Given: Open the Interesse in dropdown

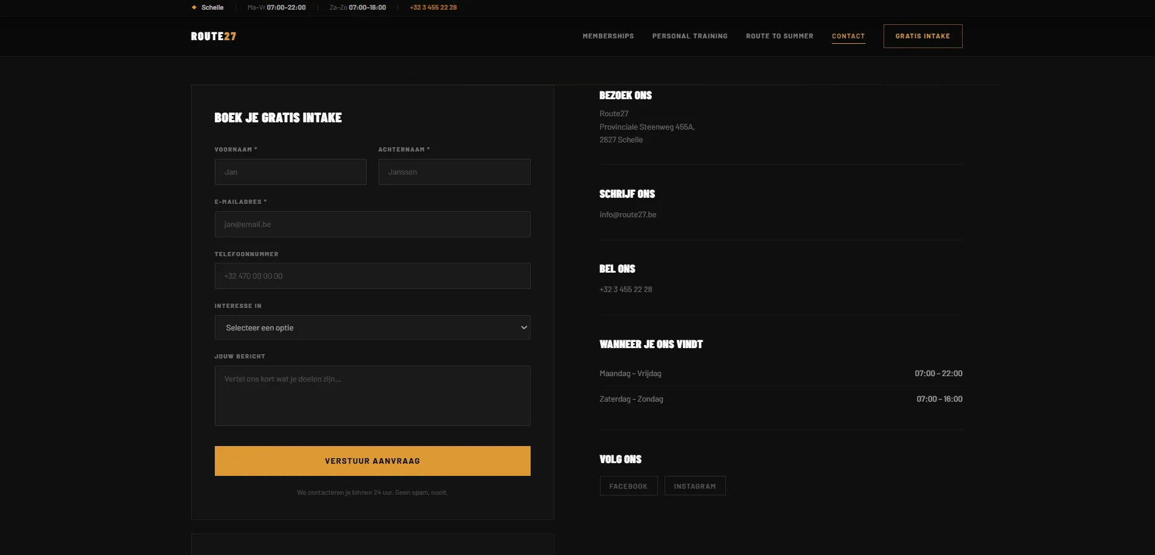Looking at the screenshot, I should click(372, 327).
